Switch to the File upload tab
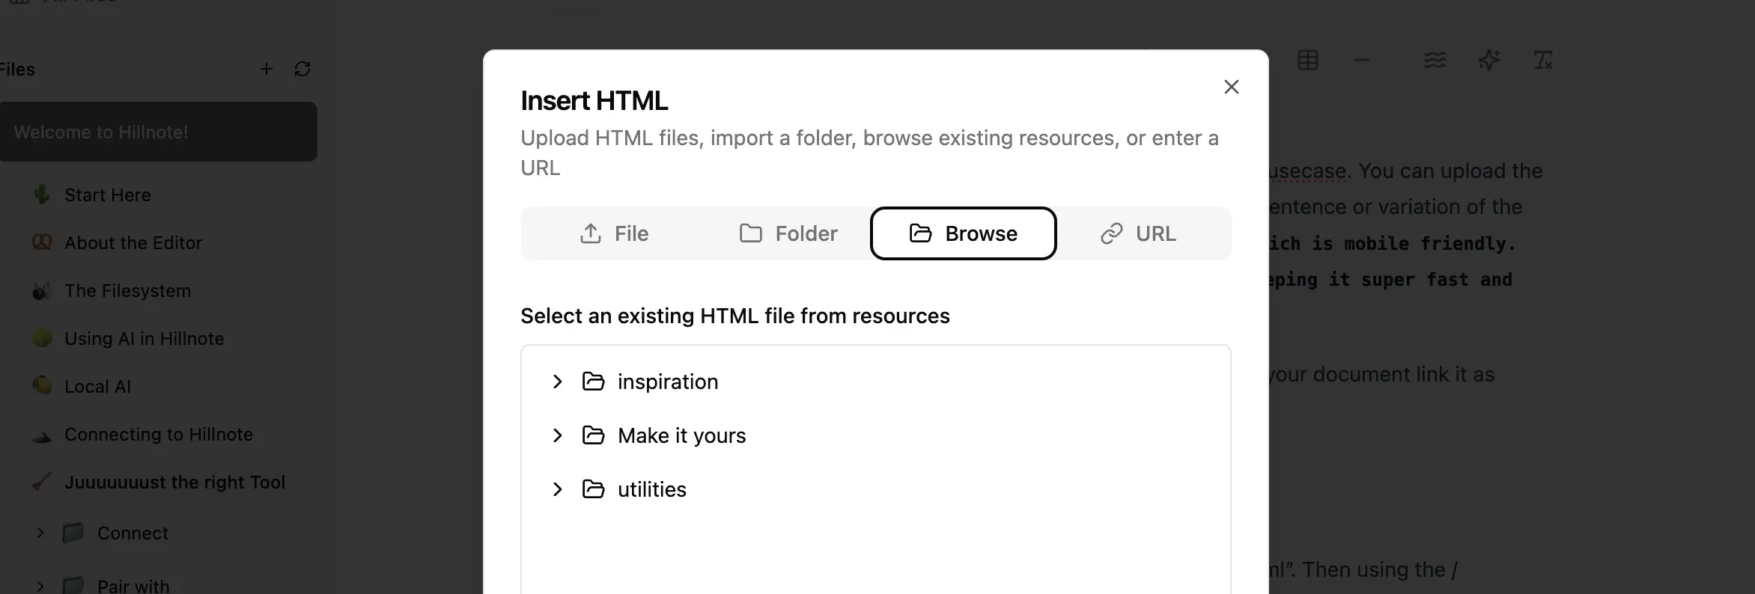 tap(614, 234)
